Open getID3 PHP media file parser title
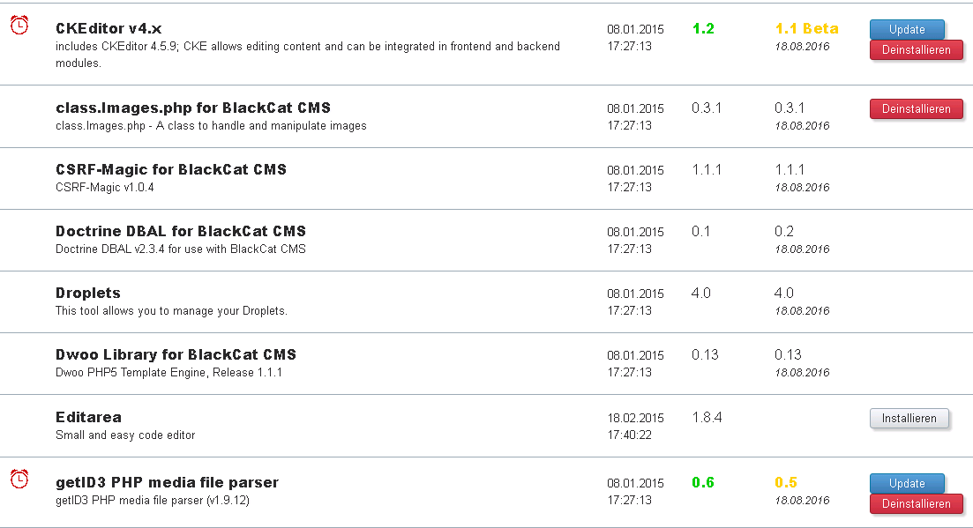 167,482
